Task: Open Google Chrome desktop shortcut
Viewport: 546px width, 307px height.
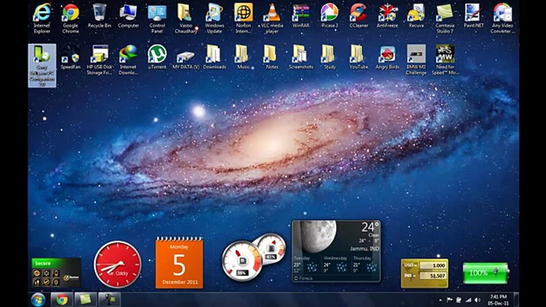Action: [70, 18]
